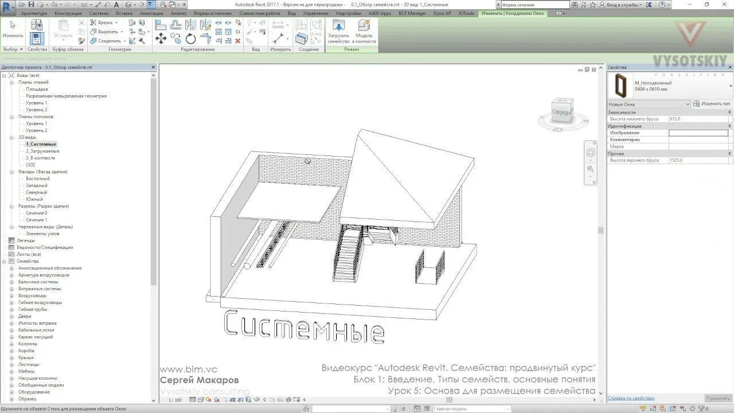Click the Соединить (Join) geometry tool

coord(109,41)
